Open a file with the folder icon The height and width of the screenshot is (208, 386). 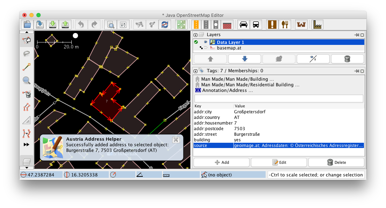pos(27,25)
